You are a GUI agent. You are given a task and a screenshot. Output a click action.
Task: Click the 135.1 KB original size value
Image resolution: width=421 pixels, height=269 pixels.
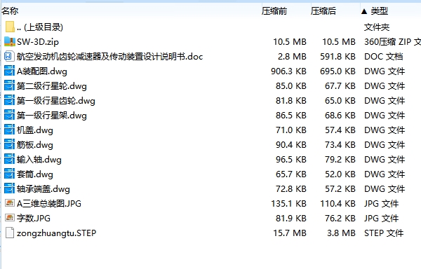(288, 204)
